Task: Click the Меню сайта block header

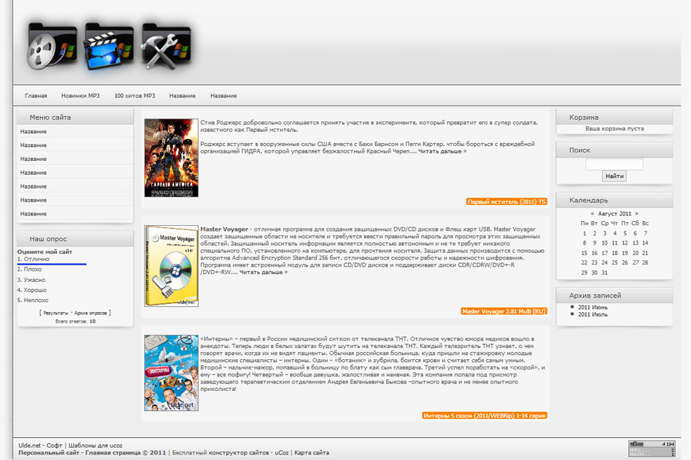Action: 75,117
